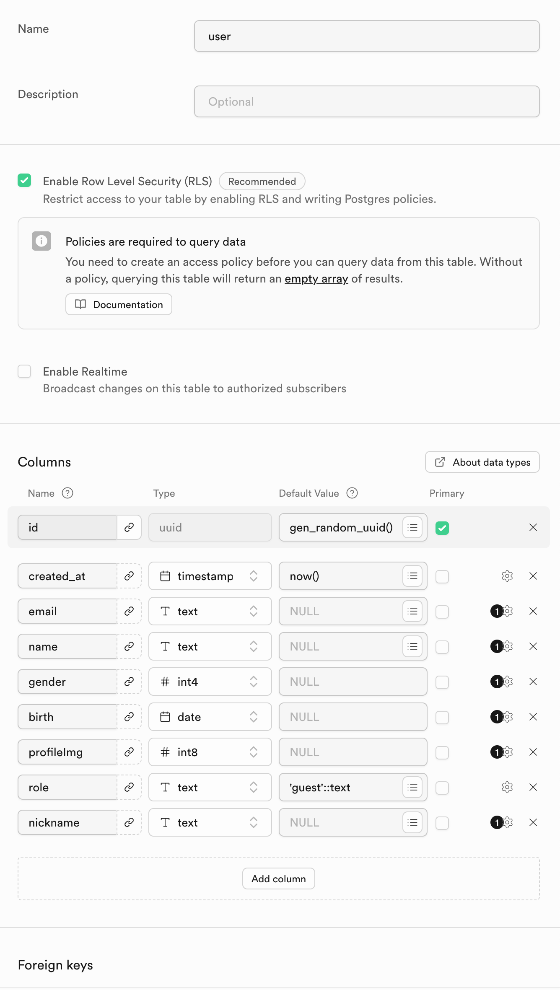Mark email column as primary key
Screen dimensions: 560x990
[442, 612]
